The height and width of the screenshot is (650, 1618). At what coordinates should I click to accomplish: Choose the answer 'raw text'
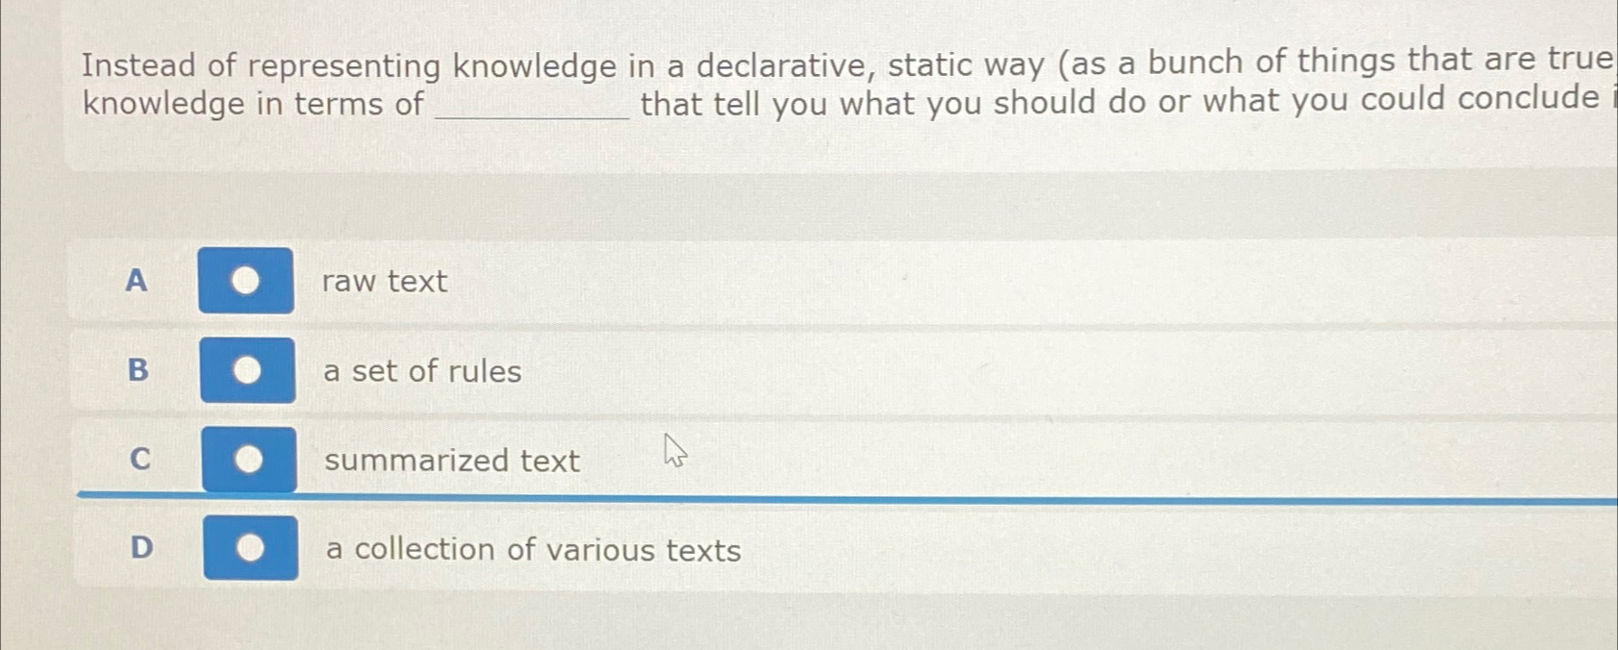click(384, 281)
